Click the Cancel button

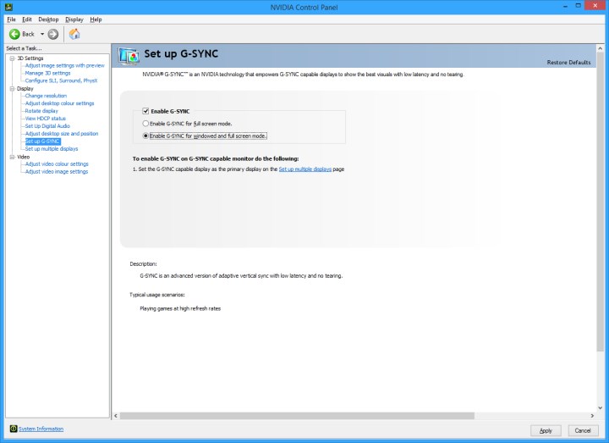[583, 430]
